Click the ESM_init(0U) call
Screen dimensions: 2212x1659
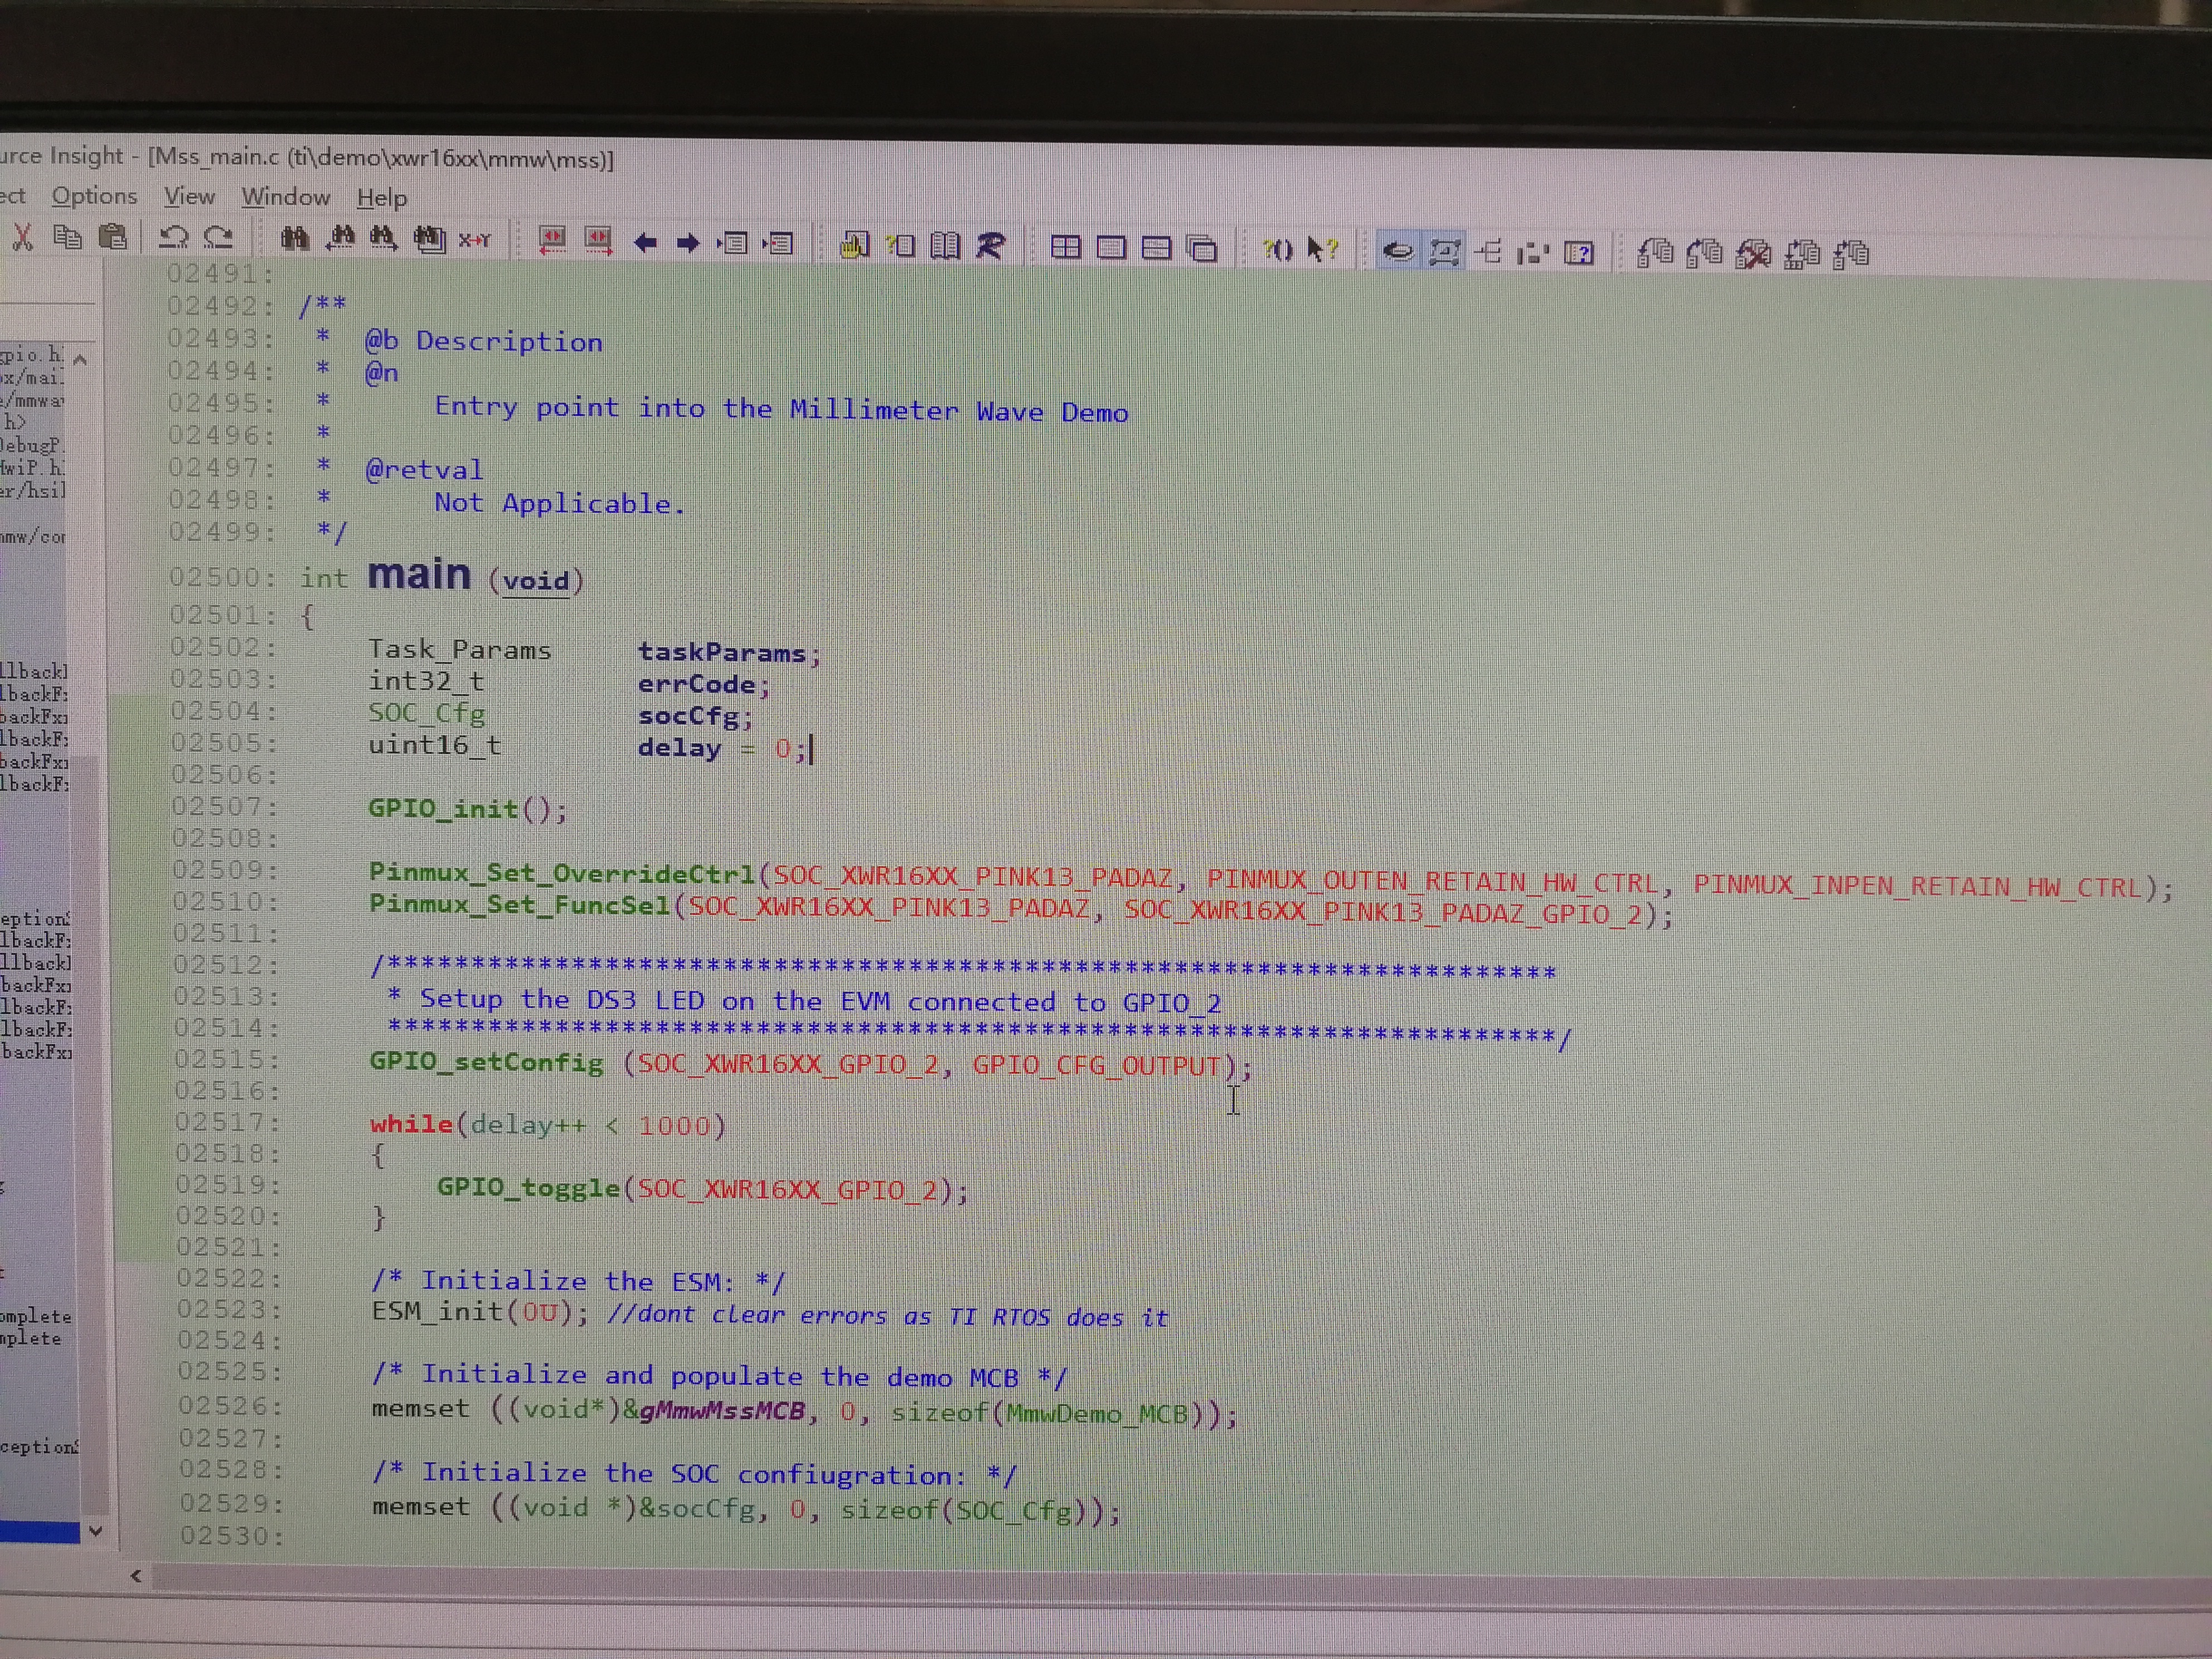480,1311
